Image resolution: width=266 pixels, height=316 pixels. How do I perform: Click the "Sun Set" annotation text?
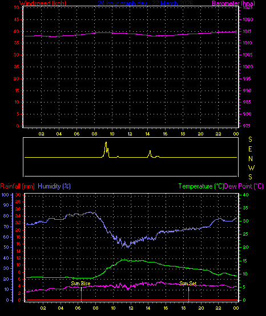point(188,284)
